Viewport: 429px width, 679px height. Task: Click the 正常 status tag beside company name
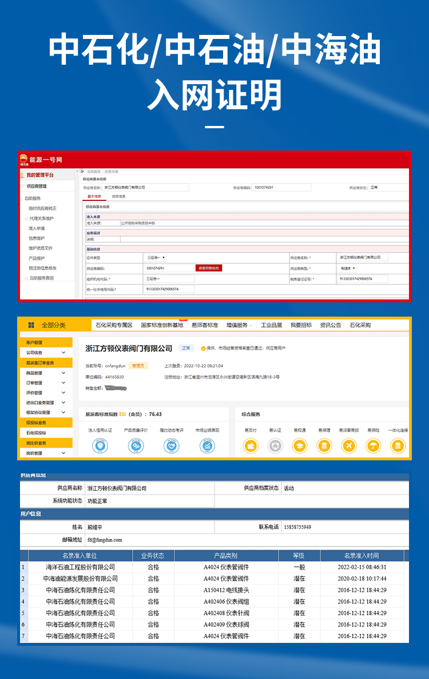point(186,348)
